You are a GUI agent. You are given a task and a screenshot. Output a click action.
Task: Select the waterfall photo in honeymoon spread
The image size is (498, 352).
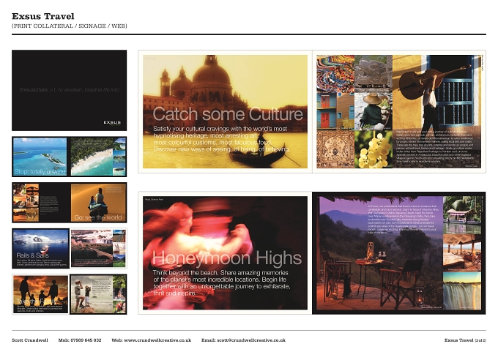click(x=462, y=291)
